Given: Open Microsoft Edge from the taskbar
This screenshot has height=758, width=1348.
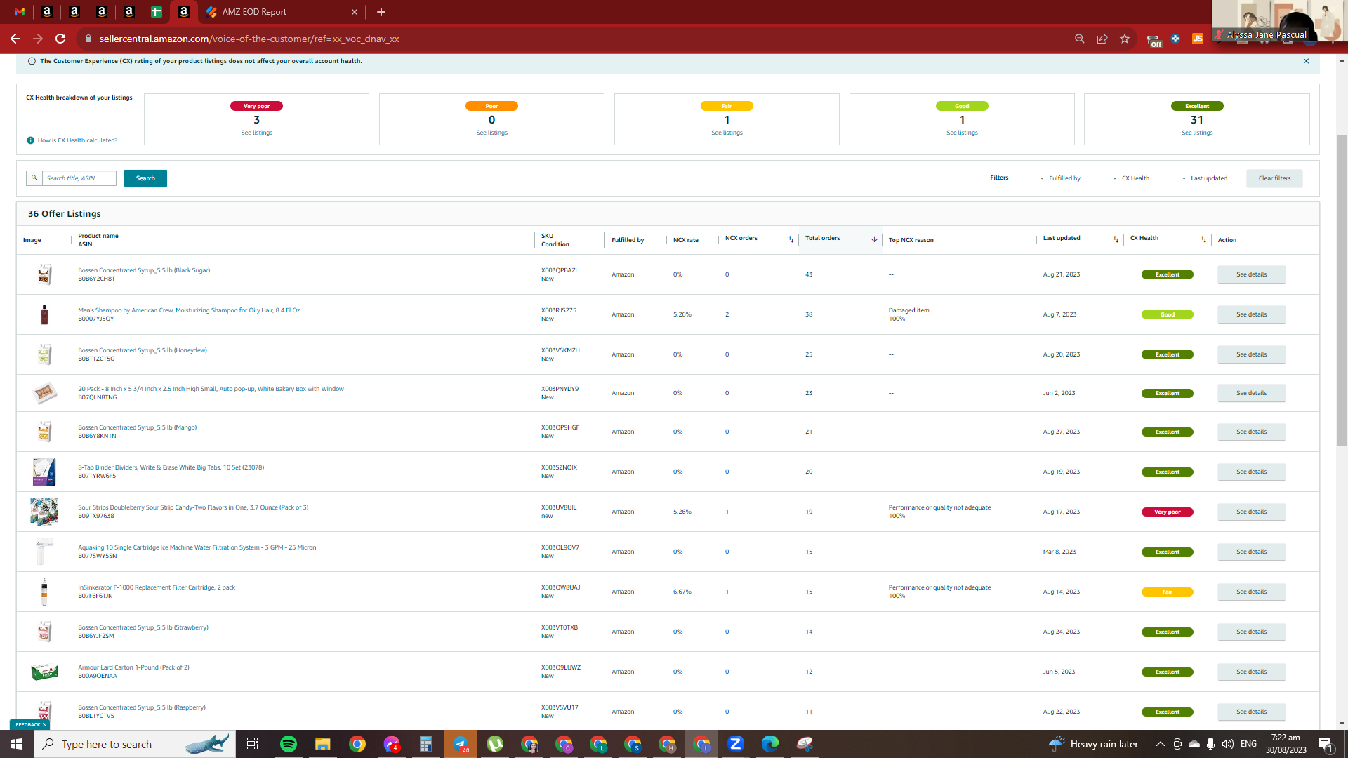Looking at the screenshot, I should [770, 744].
